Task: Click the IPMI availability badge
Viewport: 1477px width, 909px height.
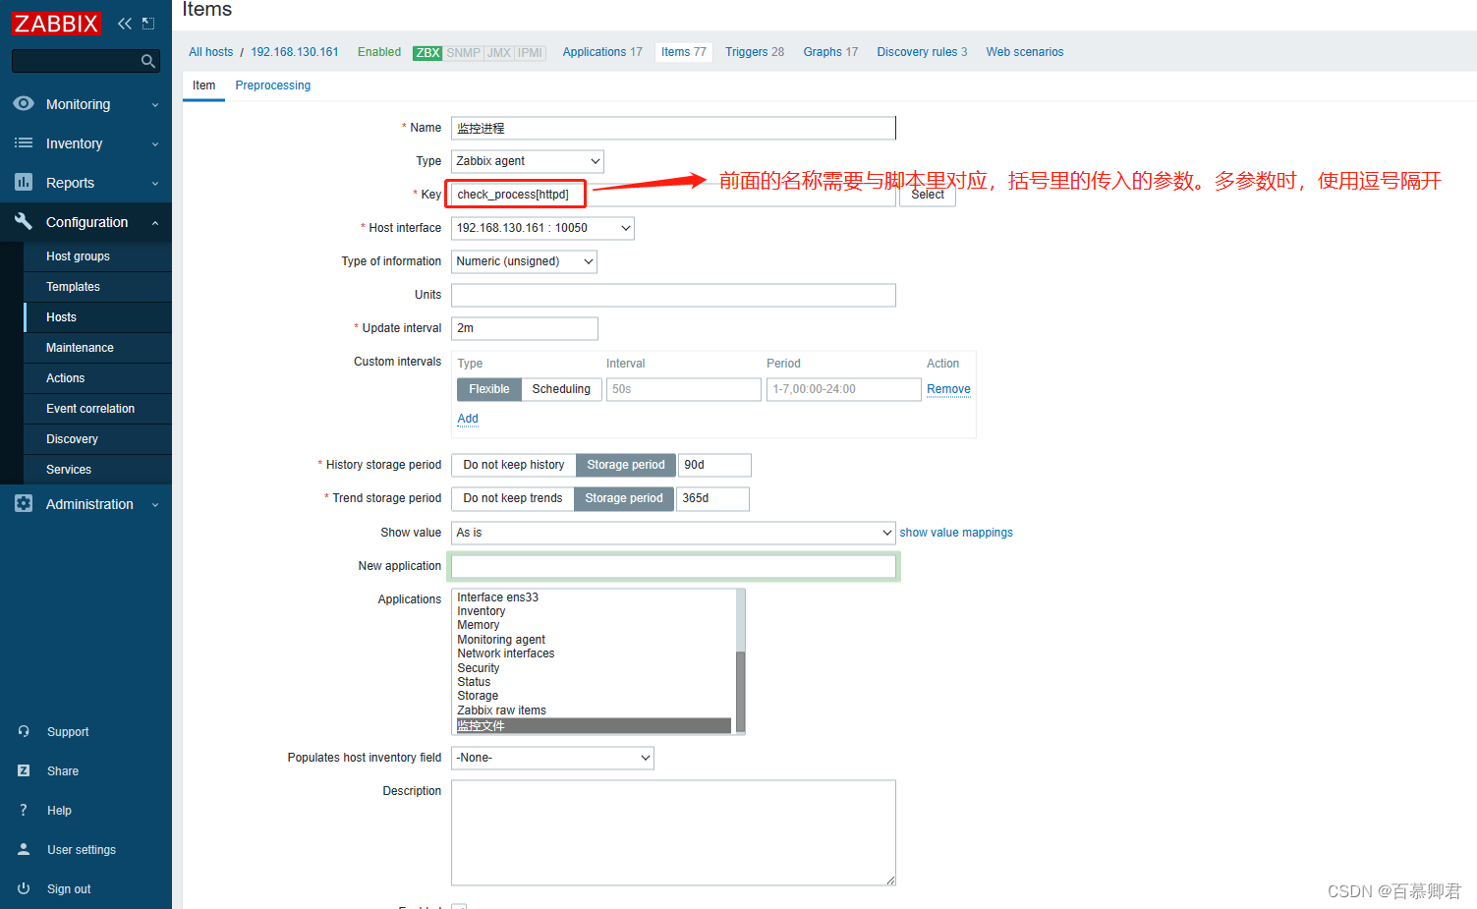Action: [530, 53]
